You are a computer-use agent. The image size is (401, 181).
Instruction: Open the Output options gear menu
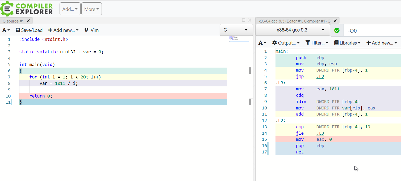(286, 43)
